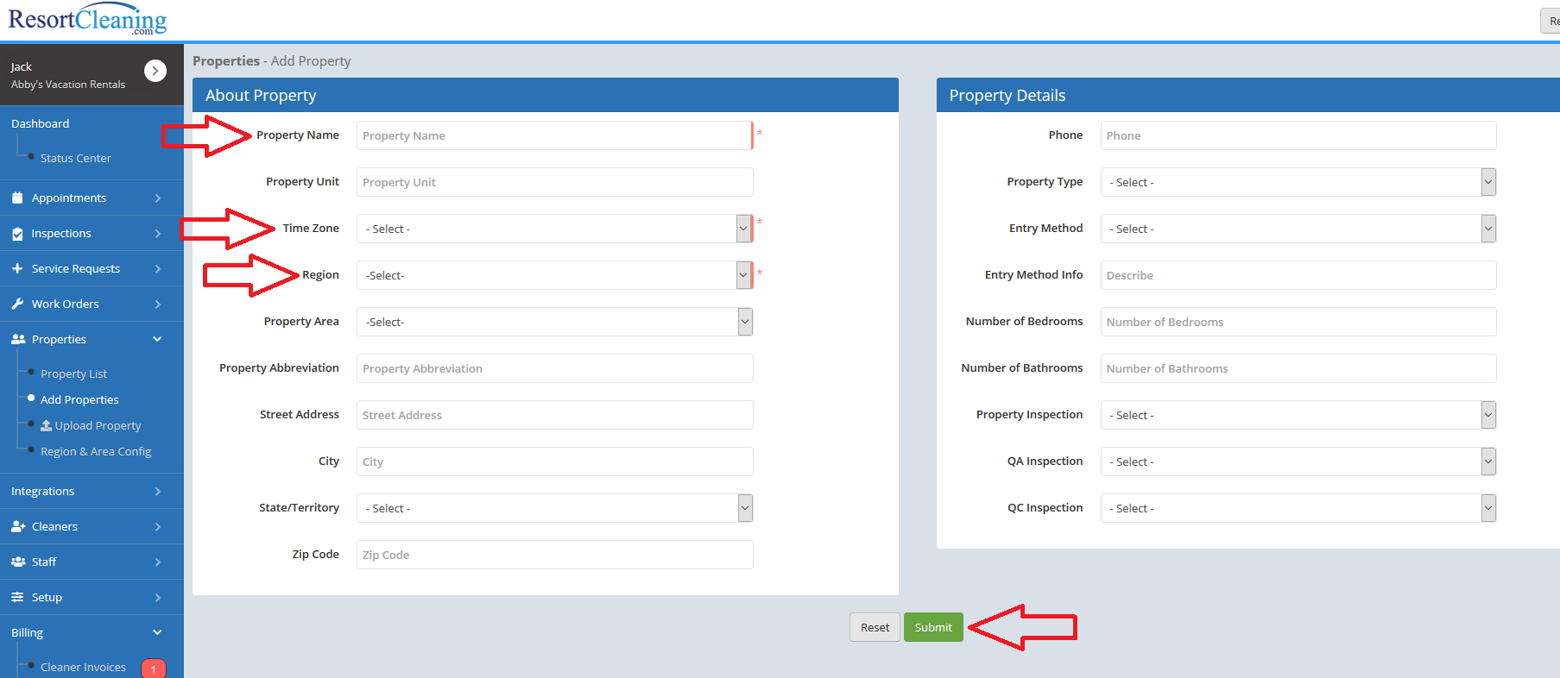Image resolution: width=1560 pixels, height=678 pixels.
Task: Open the Region select dropdown
Action: [553, 275]
